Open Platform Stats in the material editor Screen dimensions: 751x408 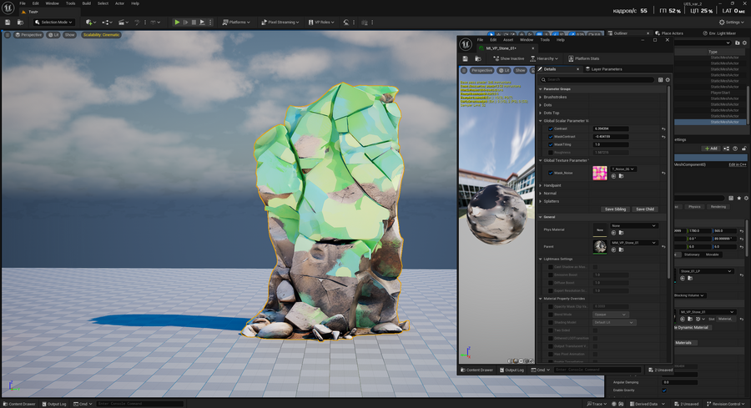(584, 58)
